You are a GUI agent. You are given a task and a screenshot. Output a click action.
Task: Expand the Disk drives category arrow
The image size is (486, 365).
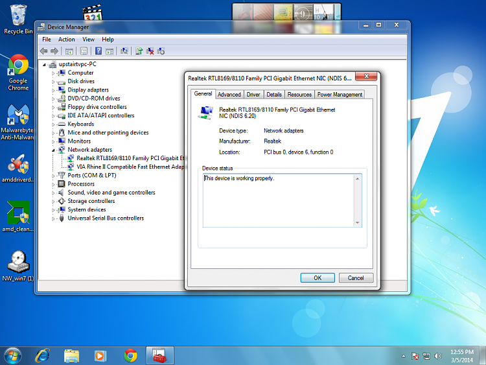53,82
